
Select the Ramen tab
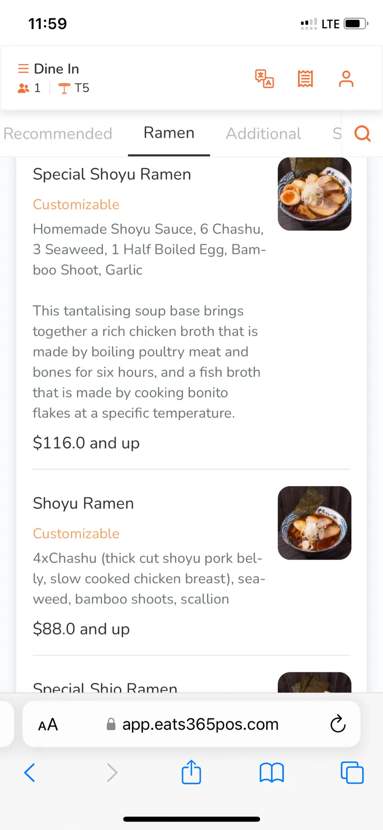[x=169, y=133]
